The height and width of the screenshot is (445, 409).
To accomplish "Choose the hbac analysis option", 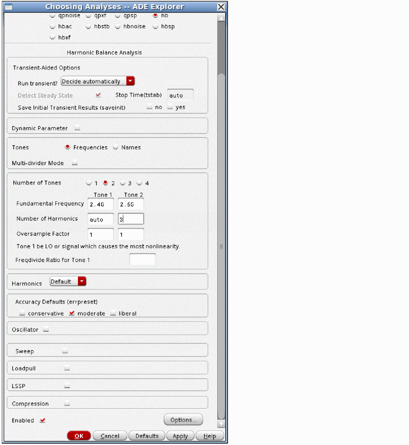I will click(x=52, y=26).
